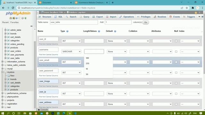Toggle Null checkbox for username row

coord(176,51)
